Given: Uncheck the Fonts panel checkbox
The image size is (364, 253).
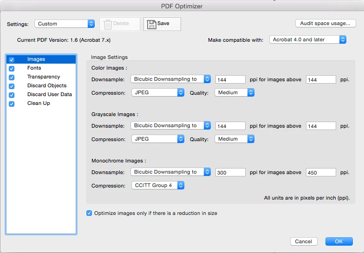Looking at the screenshot, I should [12, 69].
